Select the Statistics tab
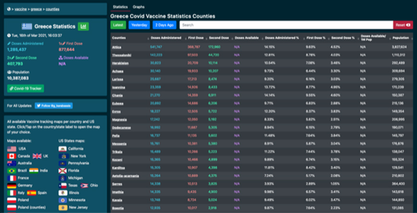The height and width of the screenshot is (213, 417). pyautogui.click(x=120, y=7)
